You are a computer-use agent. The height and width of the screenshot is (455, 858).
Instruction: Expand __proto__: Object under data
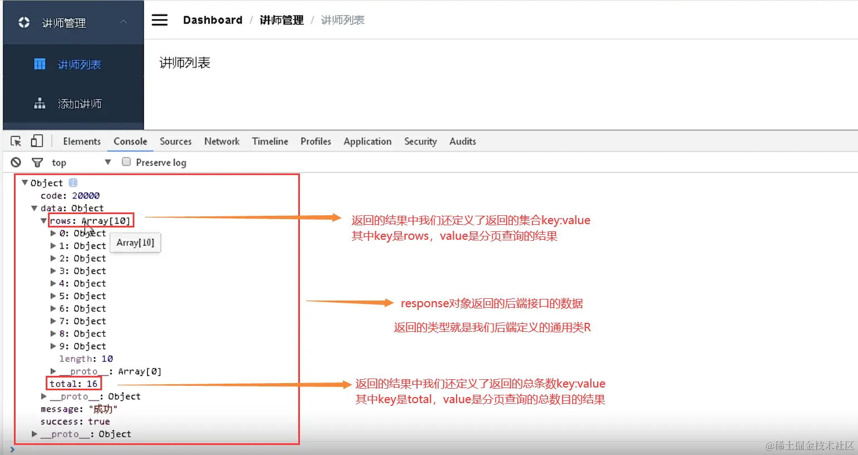coord(44,396)
